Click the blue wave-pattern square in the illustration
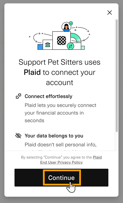 [x=40, y=47]
